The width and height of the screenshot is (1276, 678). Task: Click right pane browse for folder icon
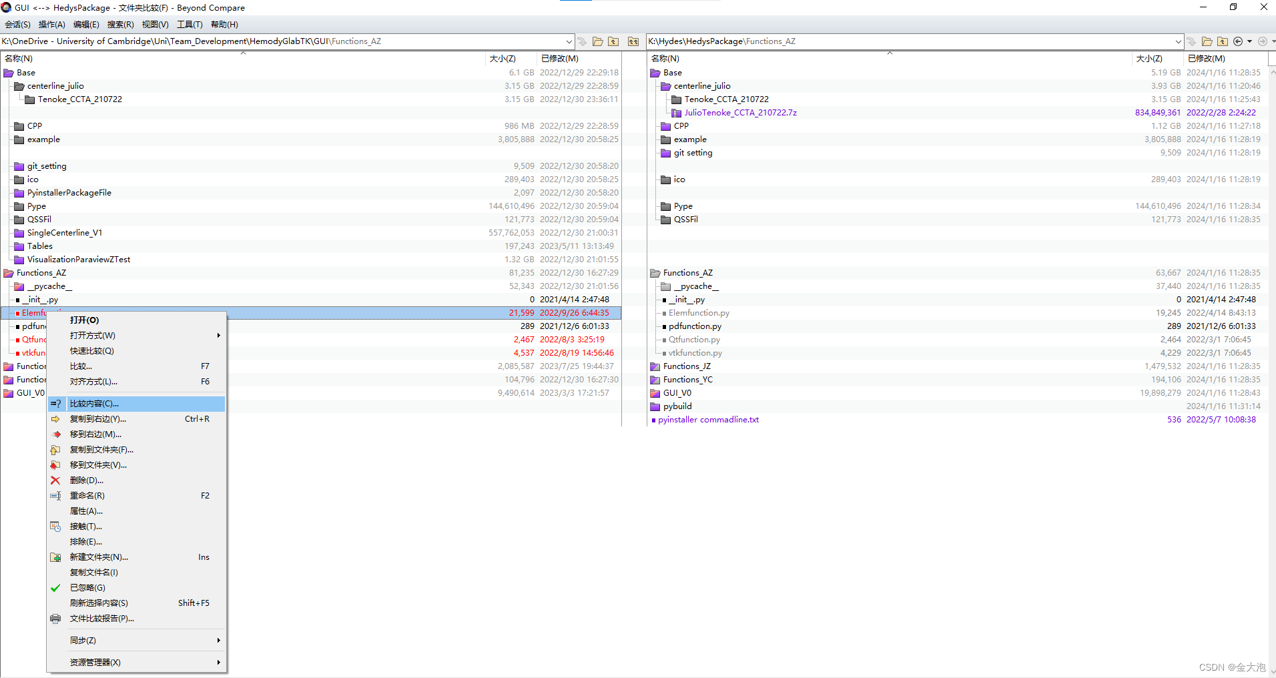1207,41
